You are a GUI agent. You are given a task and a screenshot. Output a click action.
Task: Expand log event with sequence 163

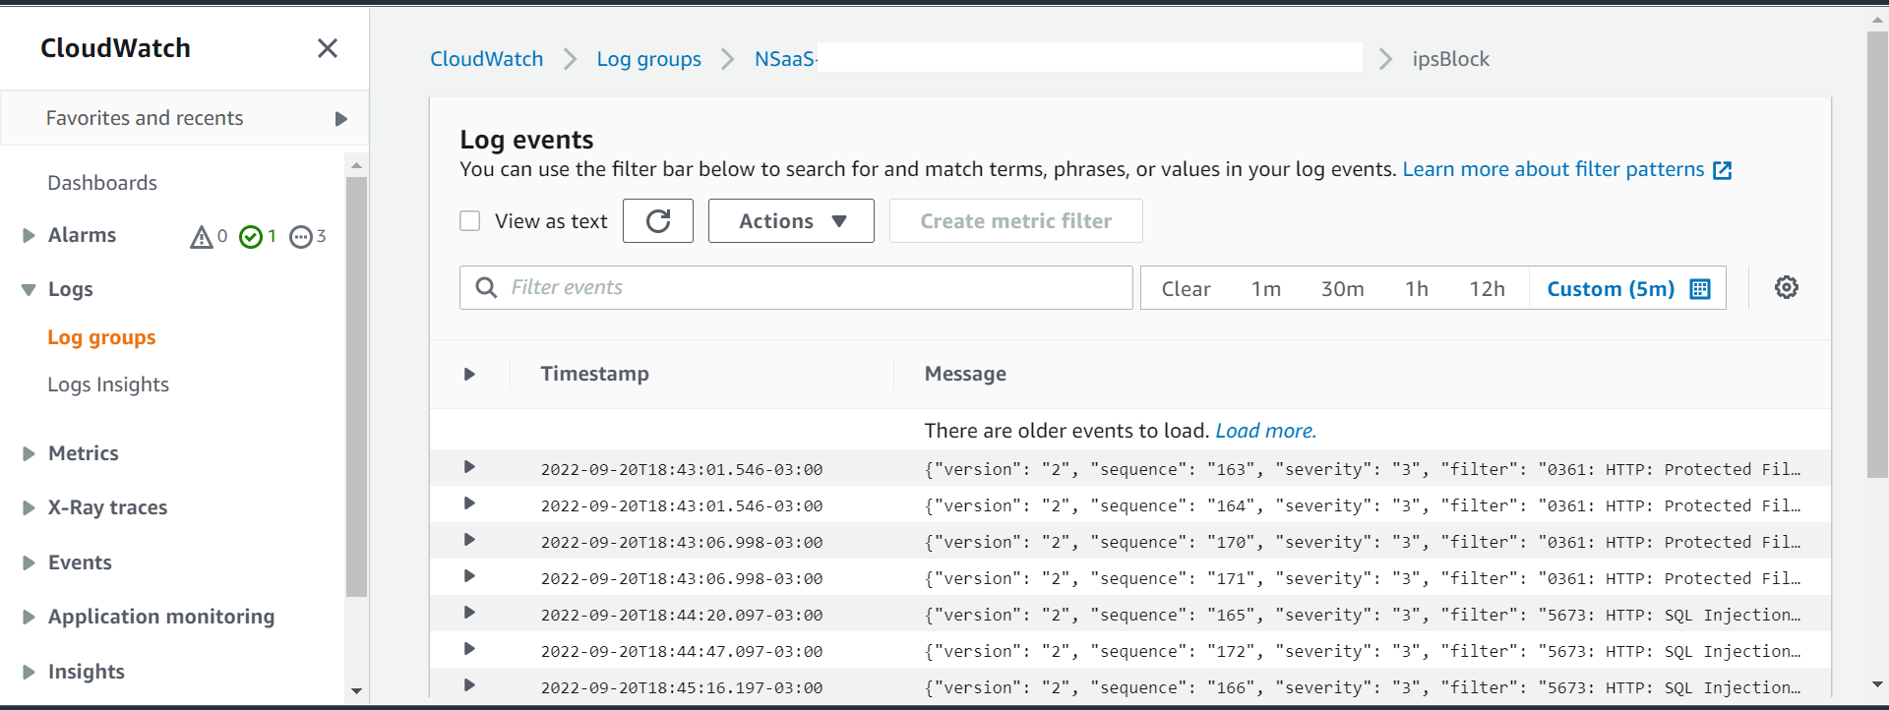click(469, 467)
